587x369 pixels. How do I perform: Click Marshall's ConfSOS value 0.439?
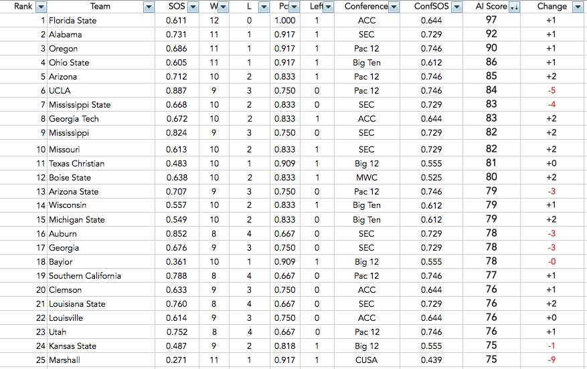pyautogui.click(x=431, y=360)
